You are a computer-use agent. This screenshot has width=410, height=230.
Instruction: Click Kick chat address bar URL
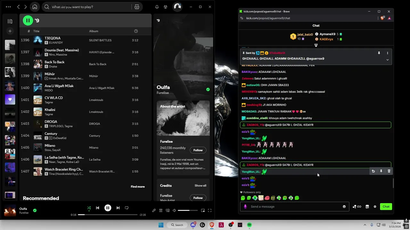pyautogui.click(x=268, y=18)
